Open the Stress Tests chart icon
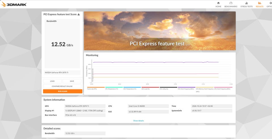Viewport: 272px width, 139px height. (x=246, y=3)
